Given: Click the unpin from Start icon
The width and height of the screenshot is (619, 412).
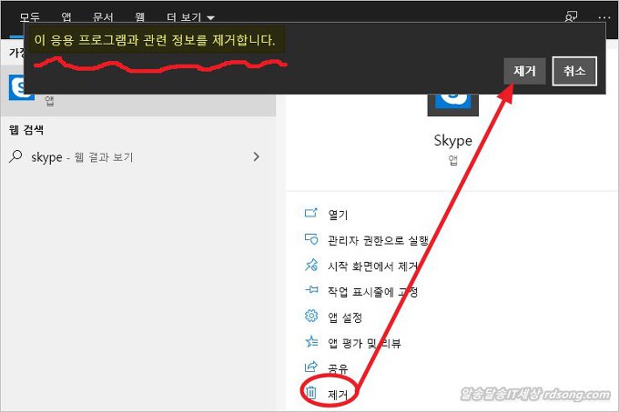Looking at the screenshot, I should coord(311,265).
